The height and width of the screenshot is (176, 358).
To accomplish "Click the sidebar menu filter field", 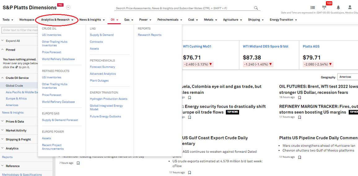I will (x=20, y=30).
